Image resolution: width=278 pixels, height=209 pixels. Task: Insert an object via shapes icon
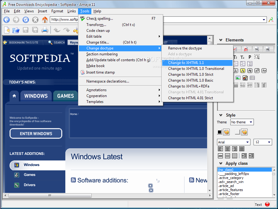click(x=245, y=78)
